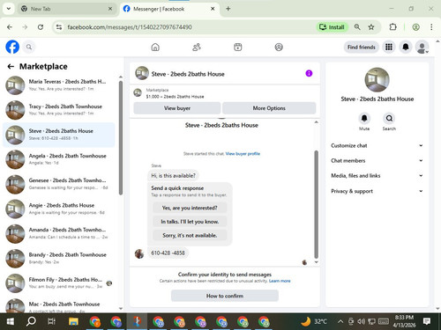
Task: Open Filmon Fily conversation
Action: pos(59,283)
